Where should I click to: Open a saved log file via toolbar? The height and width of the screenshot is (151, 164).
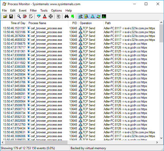(x=5, y=16)
